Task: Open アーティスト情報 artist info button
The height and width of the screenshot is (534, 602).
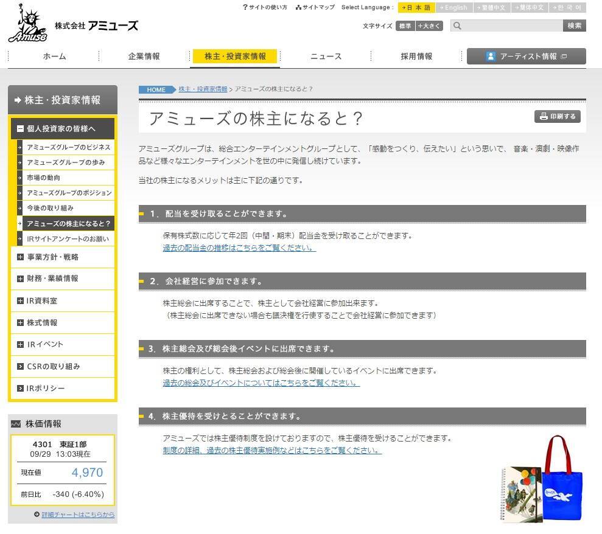Action: click(x=526, y=57)
